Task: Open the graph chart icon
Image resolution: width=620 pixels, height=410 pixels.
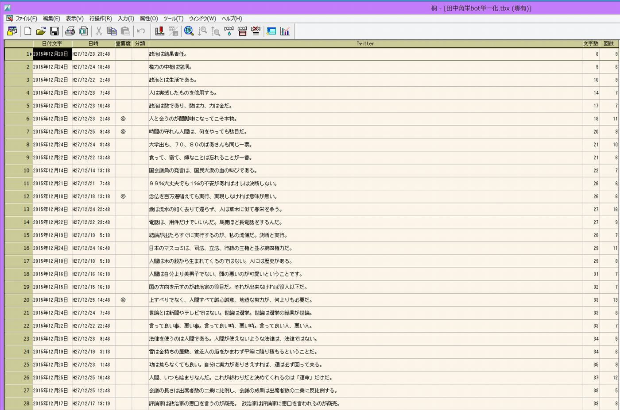Action: click(285, 31)
